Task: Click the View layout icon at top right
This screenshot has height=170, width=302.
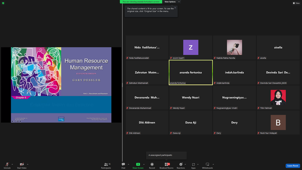Action: 294,3
